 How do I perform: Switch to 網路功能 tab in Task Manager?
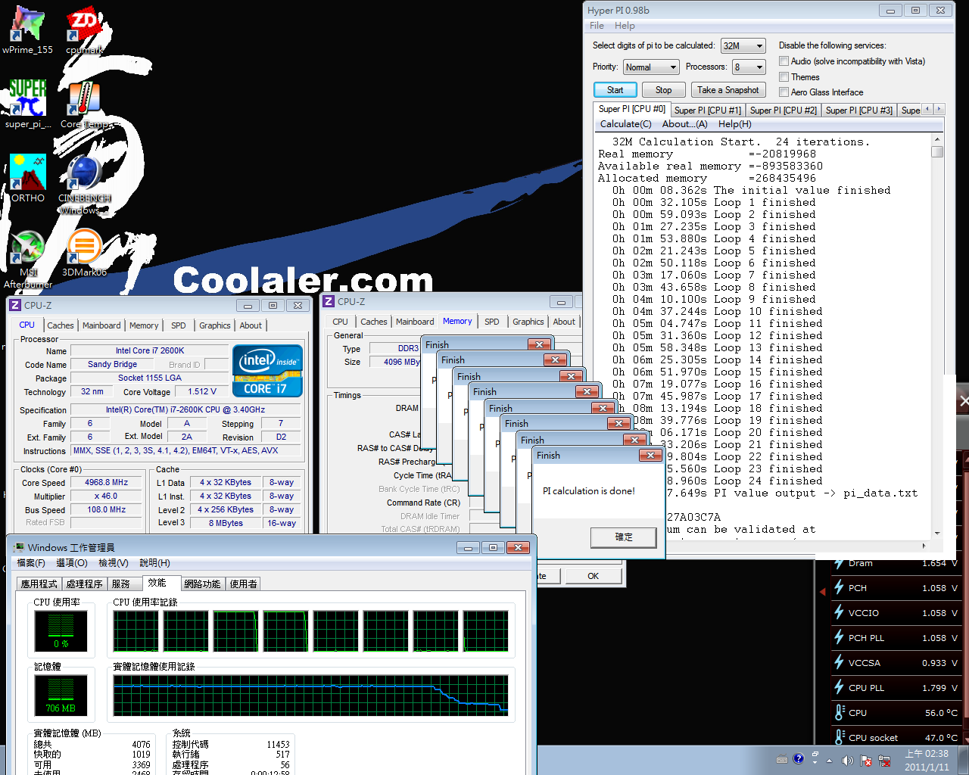(202, 584)
